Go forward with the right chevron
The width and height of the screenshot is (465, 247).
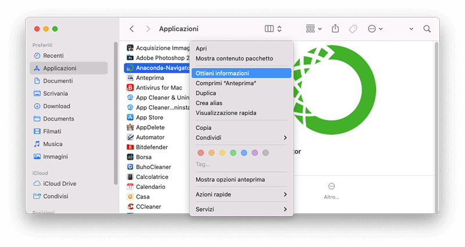[x=148, y=28]
